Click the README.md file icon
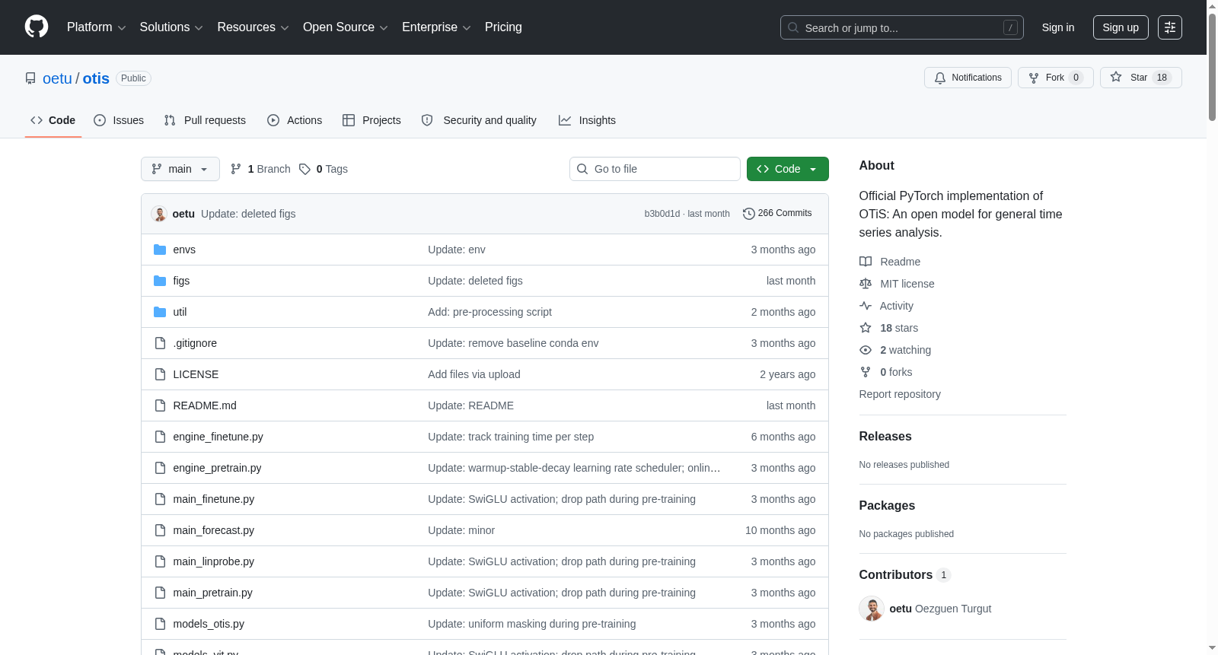 [x=160, y=405]
